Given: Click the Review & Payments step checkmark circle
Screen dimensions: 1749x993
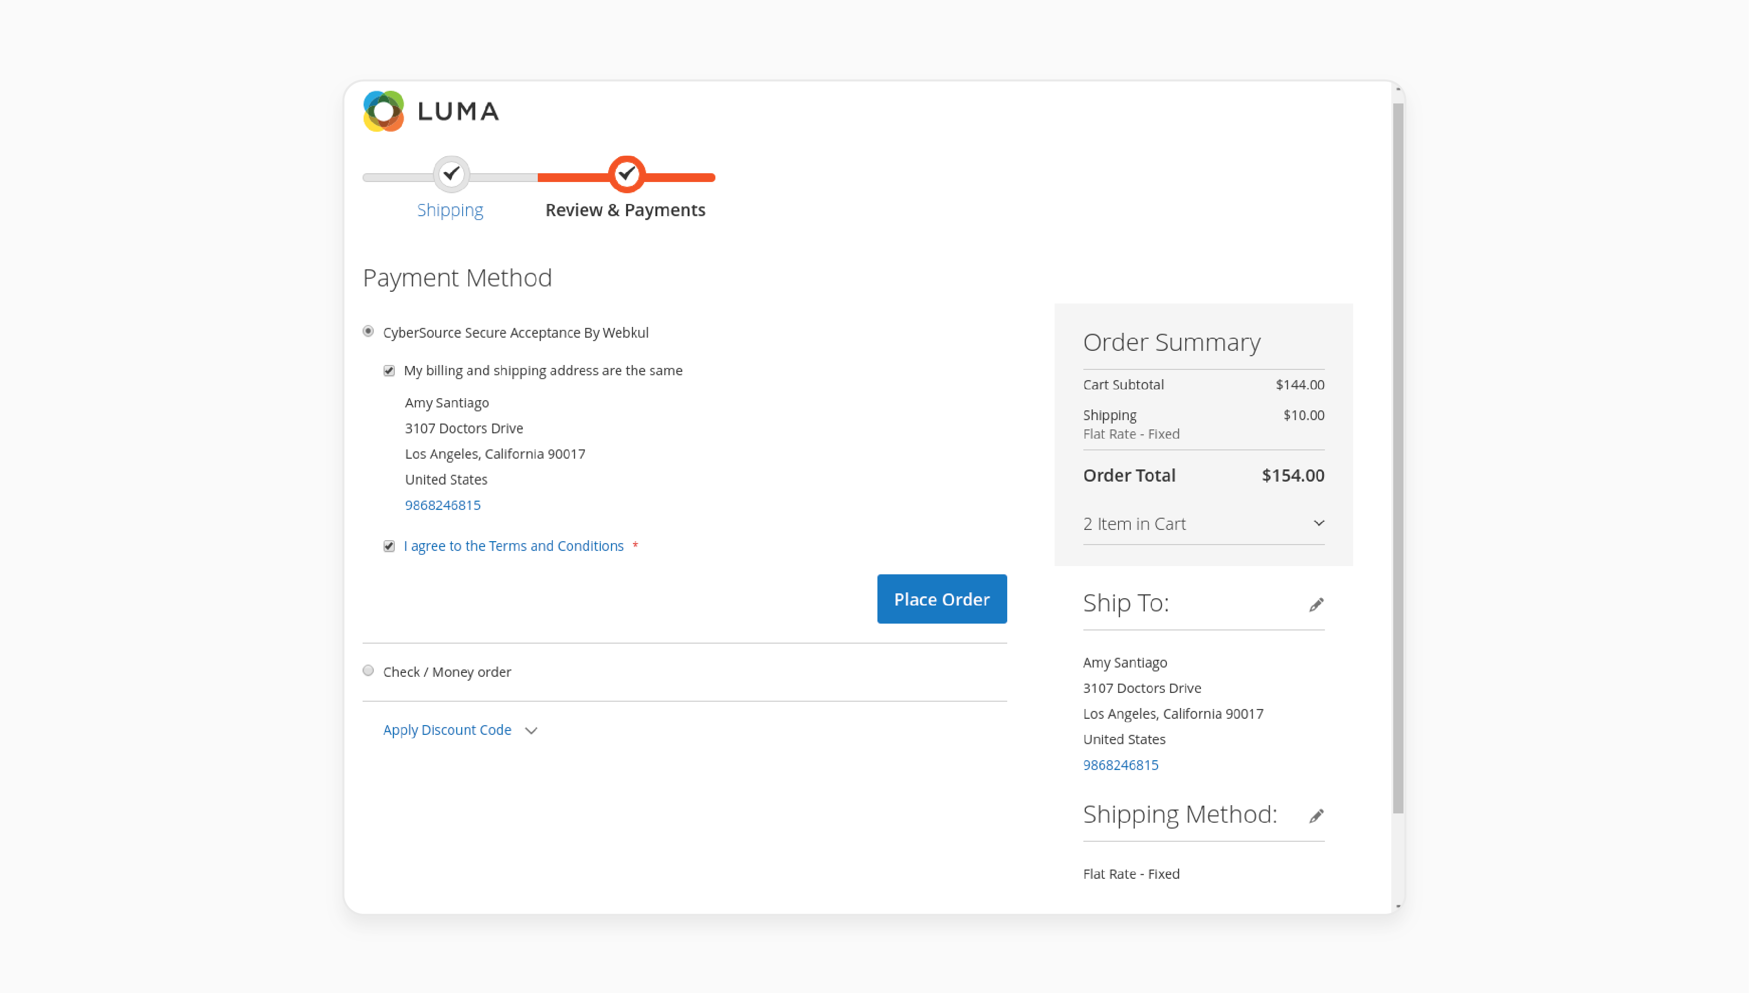Looking at the screenshot, I should coord(627,174).
